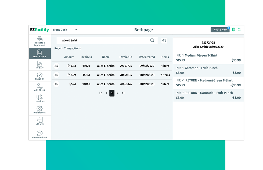Viewport: 263px width, 170px height.
Task: Open invoice 15020 transaction row
Action: point(111,66)
